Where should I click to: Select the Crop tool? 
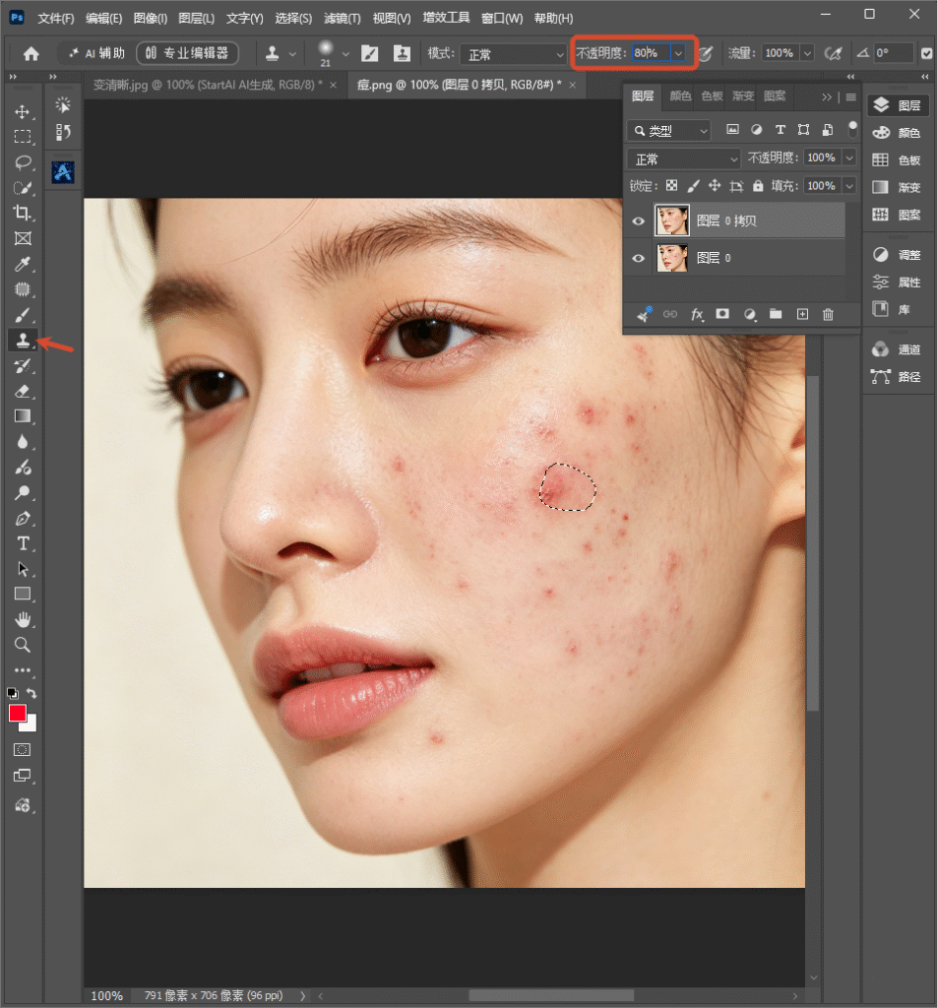pos(23,213)
